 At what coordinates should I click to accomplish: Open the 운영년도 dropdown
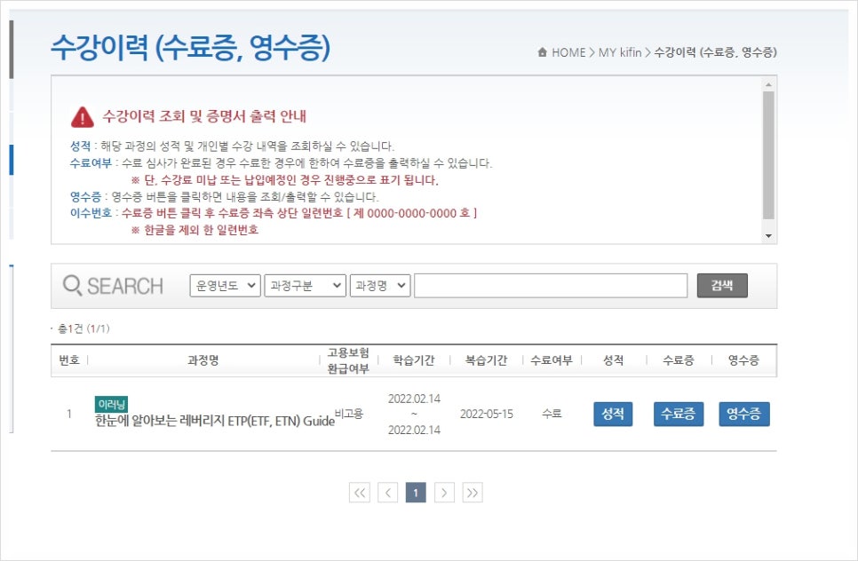pyautogui.click(x=225, y=286)
